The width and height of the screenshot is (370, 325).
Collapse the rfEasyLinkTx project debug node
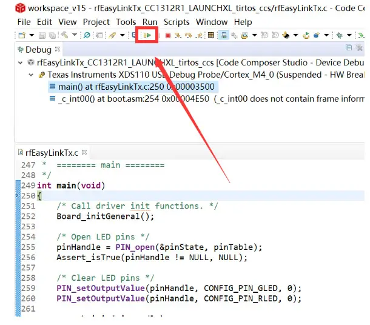21,62
